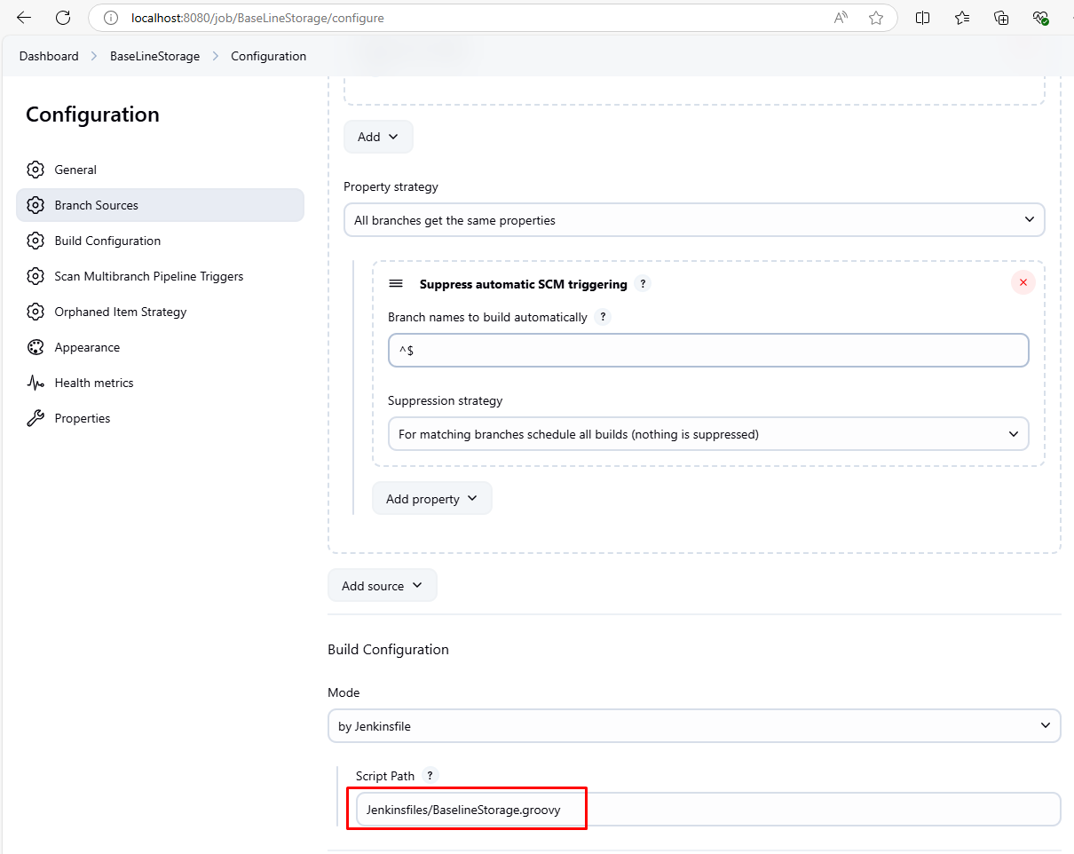Add page to favorites star icon
The image size is (1074, 854).
coord(875,18)
